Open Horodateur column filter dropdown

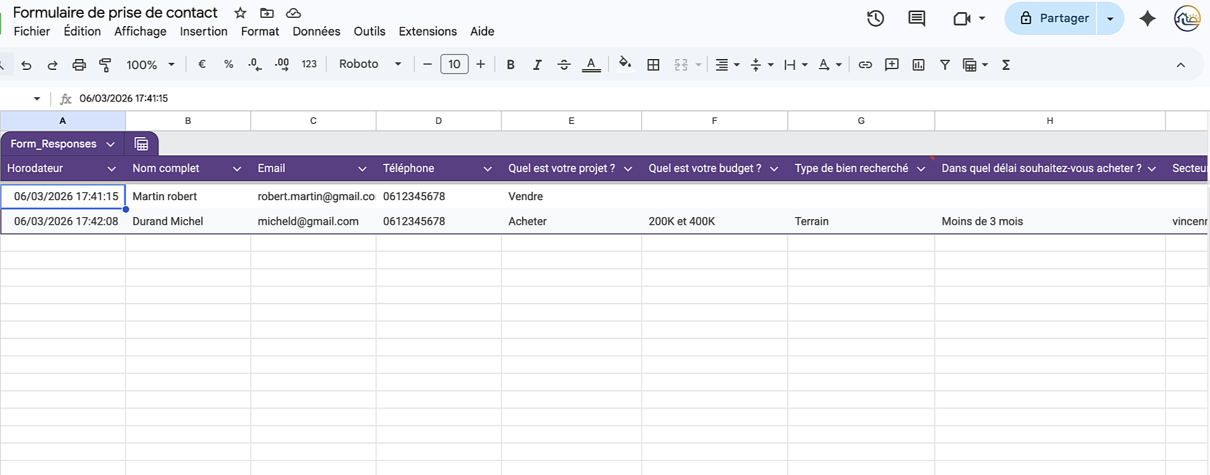point(112,169)
